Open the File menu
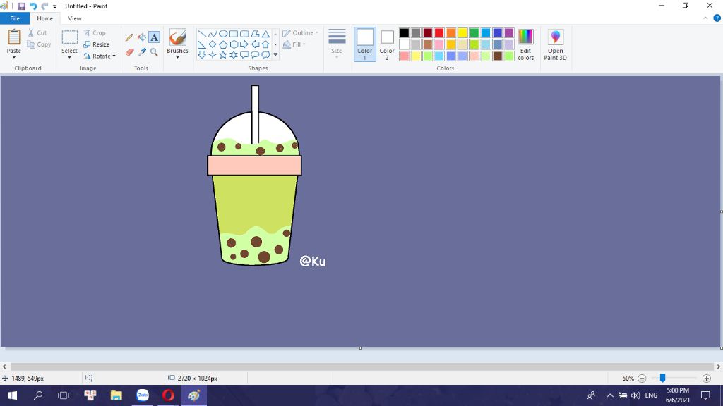Viewport: 723px width, 406px height. point(15,18)
